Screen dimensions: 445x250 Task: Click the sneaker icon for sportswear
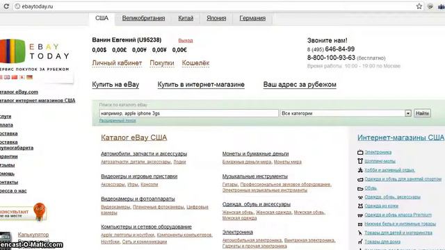point(360,179)
